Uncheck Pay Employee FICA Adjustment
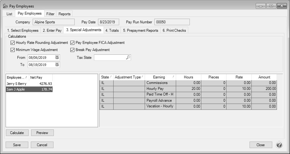The height and width of the screenshot is (154, 290). point(72,43)
